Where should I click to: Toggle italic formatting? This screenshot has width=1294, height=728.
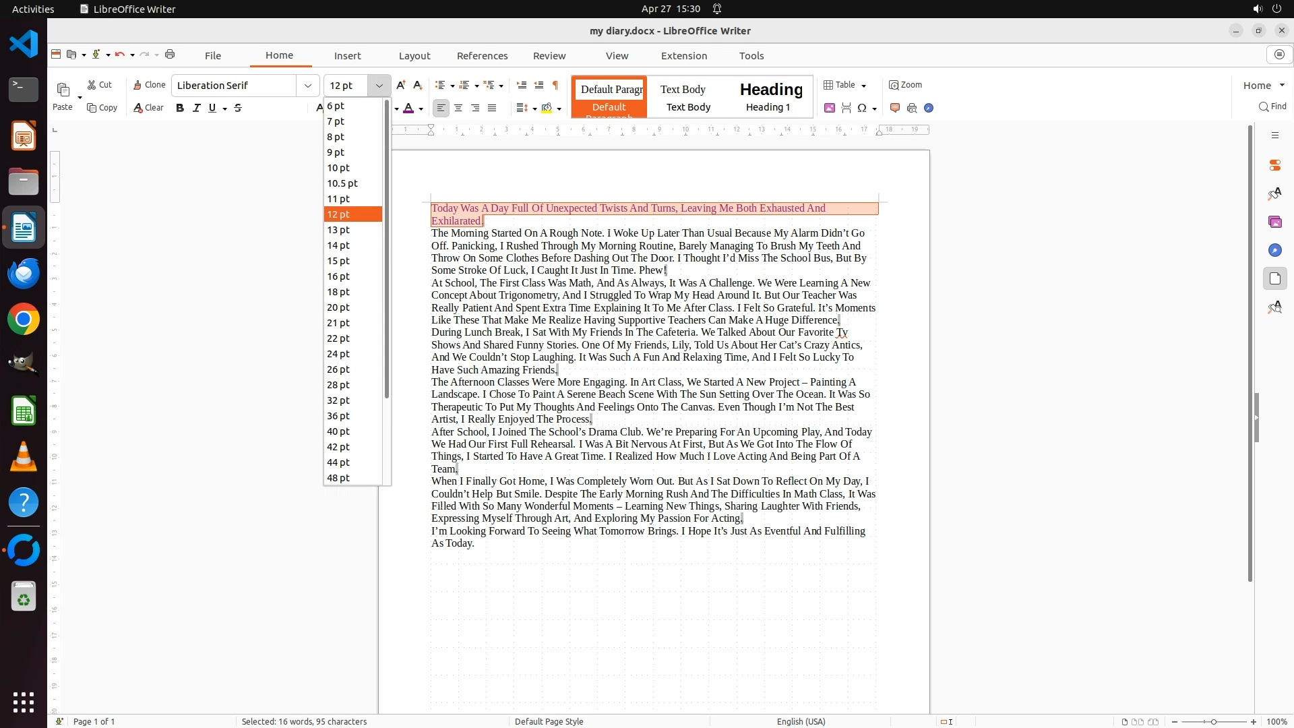click(x=196, y=108)
